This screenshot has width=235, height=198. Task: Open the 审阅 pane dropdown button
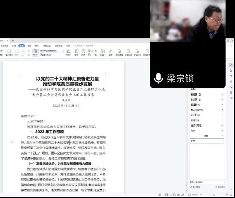[68, 53]
